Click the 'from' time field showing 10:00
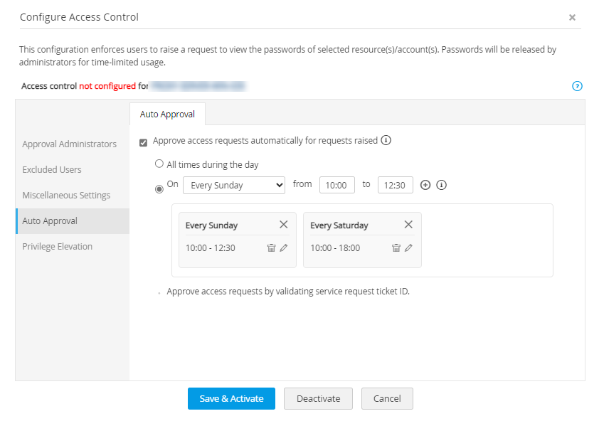This screenshot has width=599, height=421. (336, 186)
